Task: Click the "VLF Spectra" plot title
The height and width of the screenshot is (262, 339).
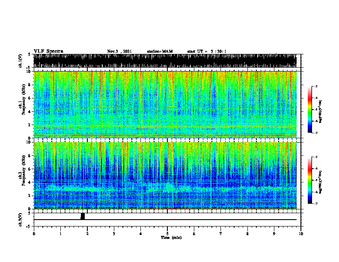Action: tap(48, 51)
